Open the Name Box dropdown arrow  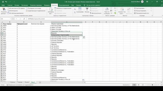pos(10,19)
